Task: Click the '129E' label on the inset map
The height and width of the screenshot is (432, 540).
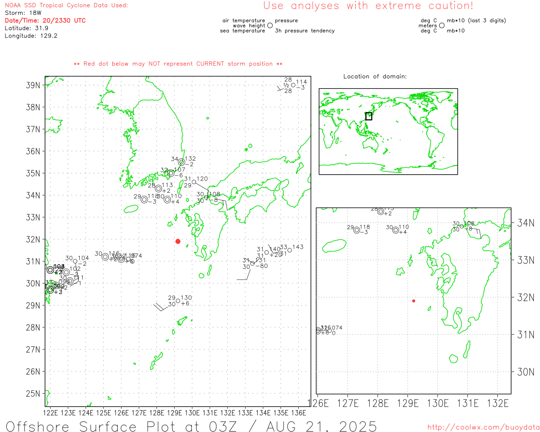Action: click(x=408, y=403)
